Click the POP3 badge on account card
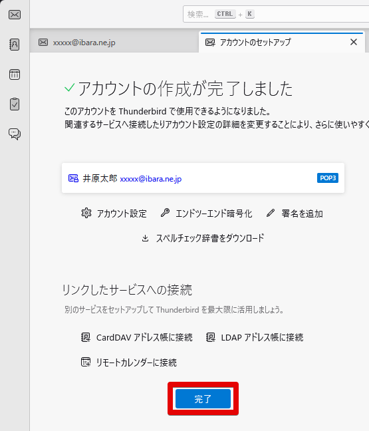369x431 pixels. coord(328,178)
